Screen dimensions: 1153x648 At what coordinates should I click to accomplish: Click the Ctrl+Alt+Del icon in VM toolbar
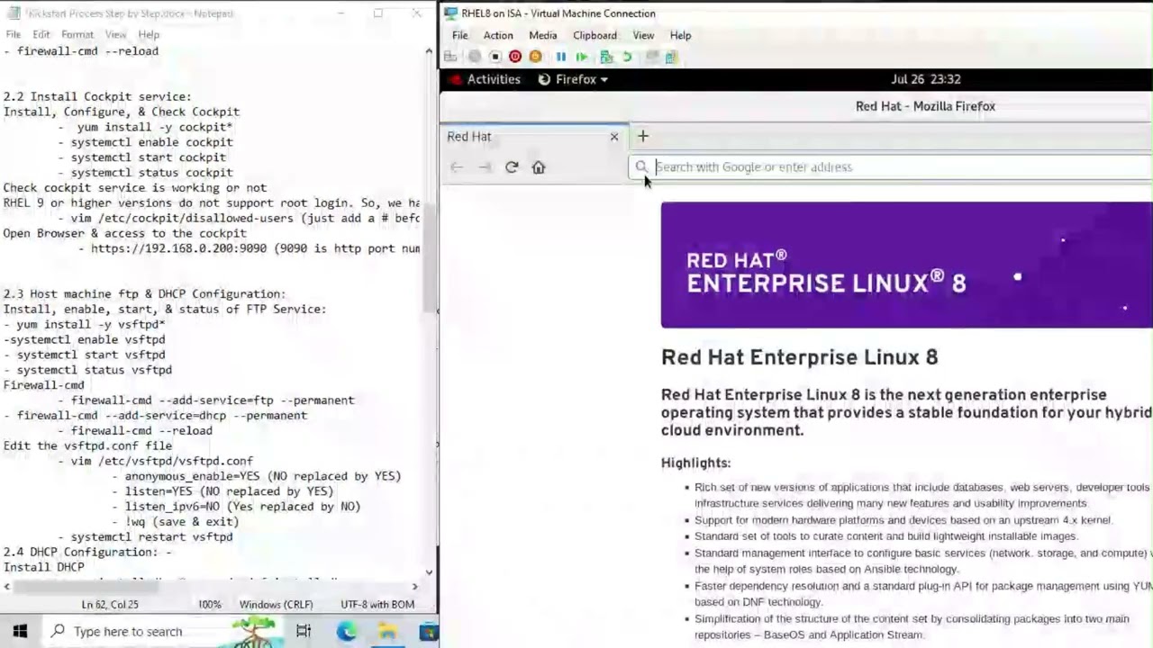[450, 57]
